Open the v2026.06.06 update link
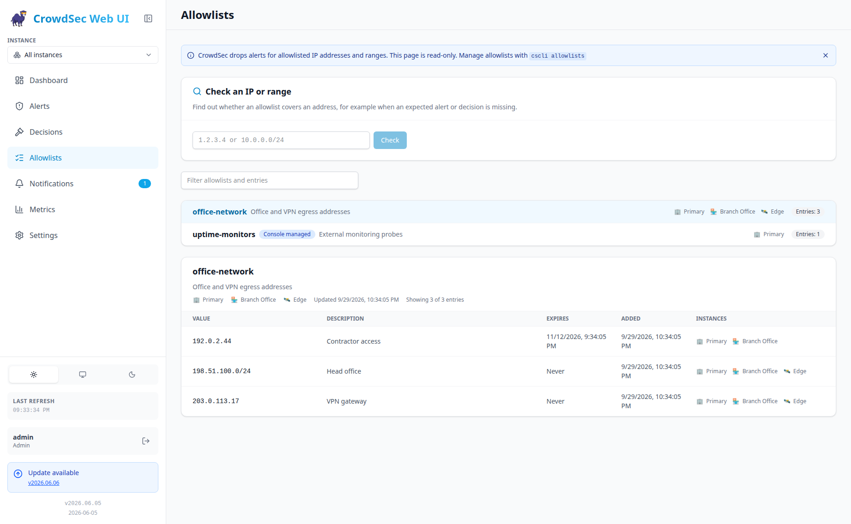851x524 pixels. click(44, 483)
